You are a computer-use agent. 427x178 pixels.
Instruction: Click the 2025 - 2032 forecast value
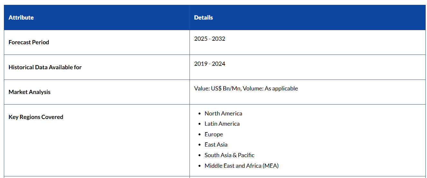click(209, 39)
